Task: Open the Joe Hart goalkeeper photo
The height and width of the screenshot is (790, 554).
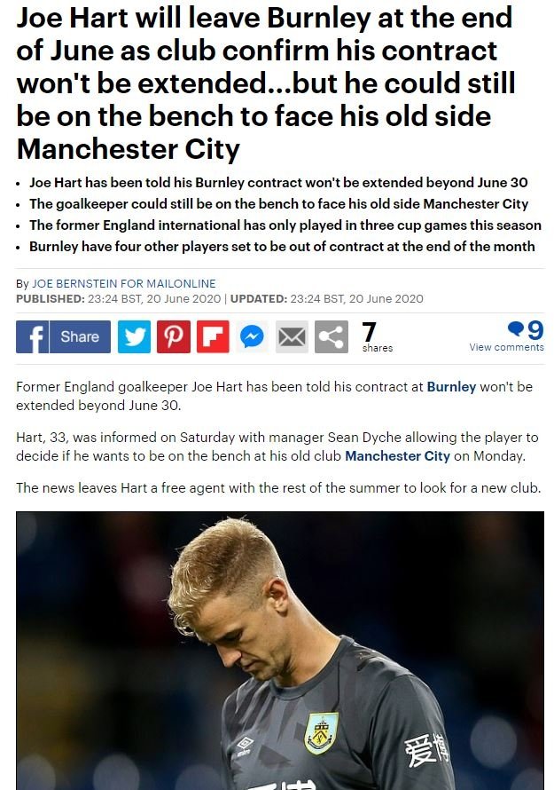Action: 280,651
